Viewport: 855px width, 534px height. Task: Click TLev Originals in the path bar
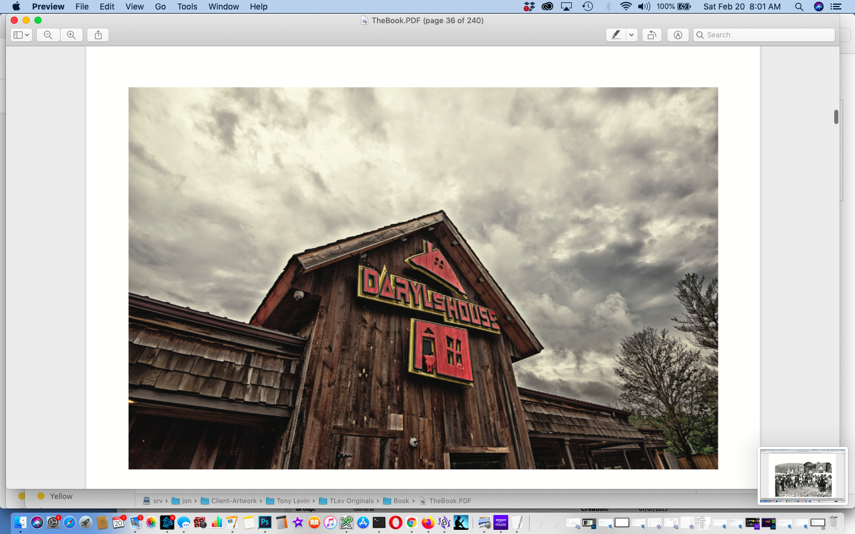[x=347, y=501]
